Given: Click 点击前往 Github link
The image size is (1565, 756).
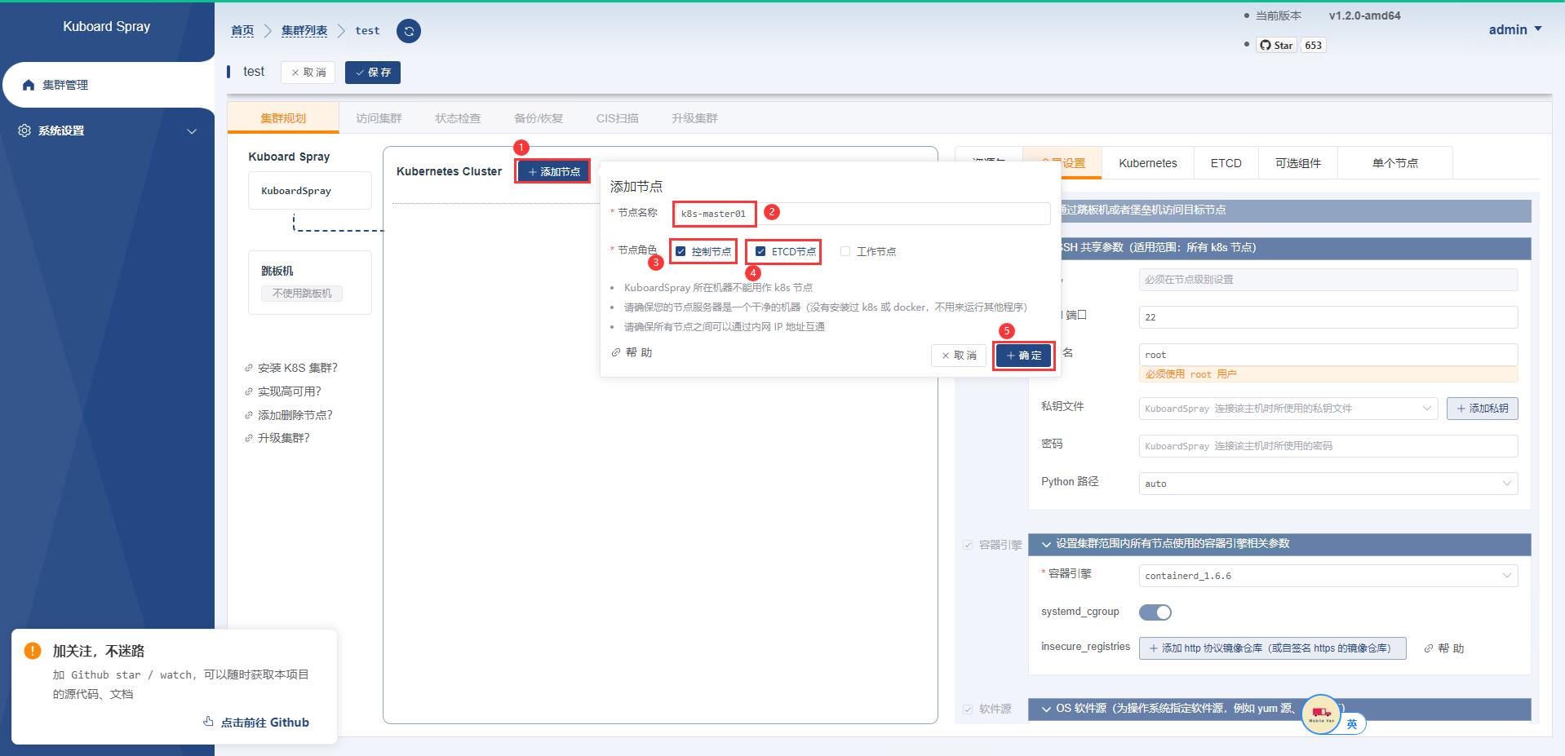Looking at the screenshot, I should tap(256, 723).
